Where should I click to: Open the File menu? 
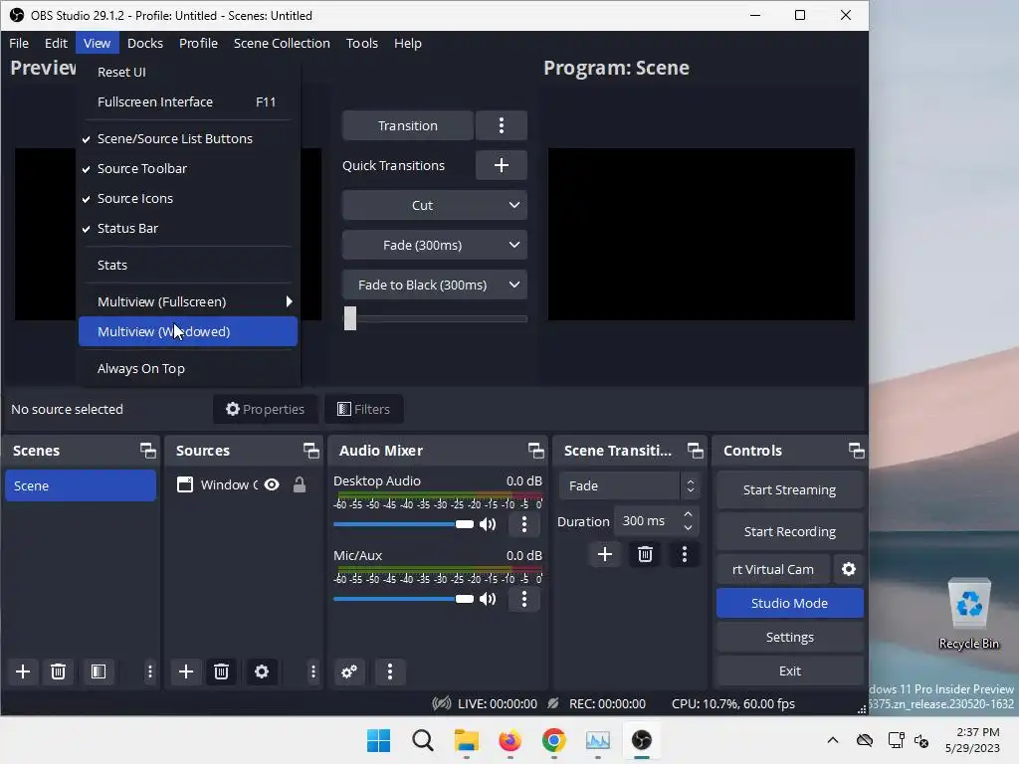click(19, 43)
